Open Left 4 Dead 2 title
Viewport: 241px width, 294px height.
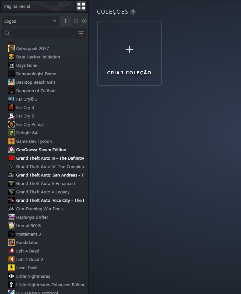(30, 259)
